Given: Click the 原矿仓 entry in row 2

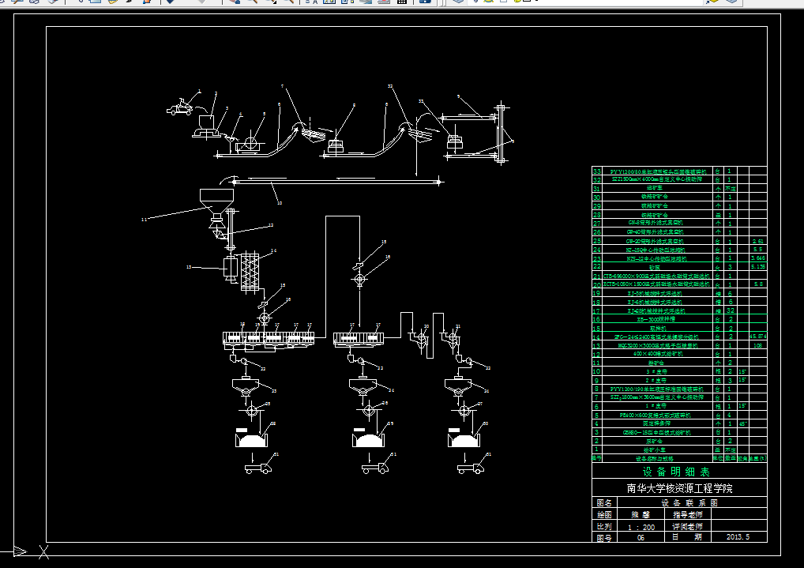Looking at the screenshot, I should [x=654, y=441].
